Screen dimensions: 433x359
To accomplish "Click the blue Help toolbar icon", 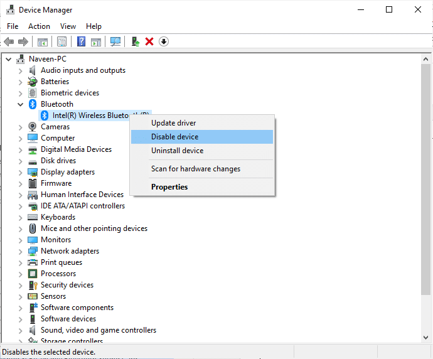I will coord(81,41).
